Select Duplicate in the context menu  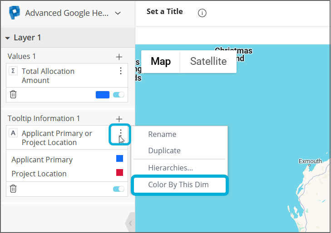tap(164, 150)
